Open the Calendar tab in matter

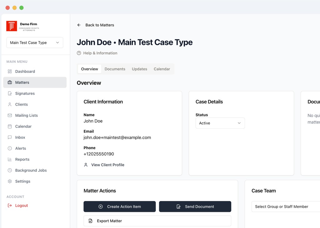tap(162, 69)
